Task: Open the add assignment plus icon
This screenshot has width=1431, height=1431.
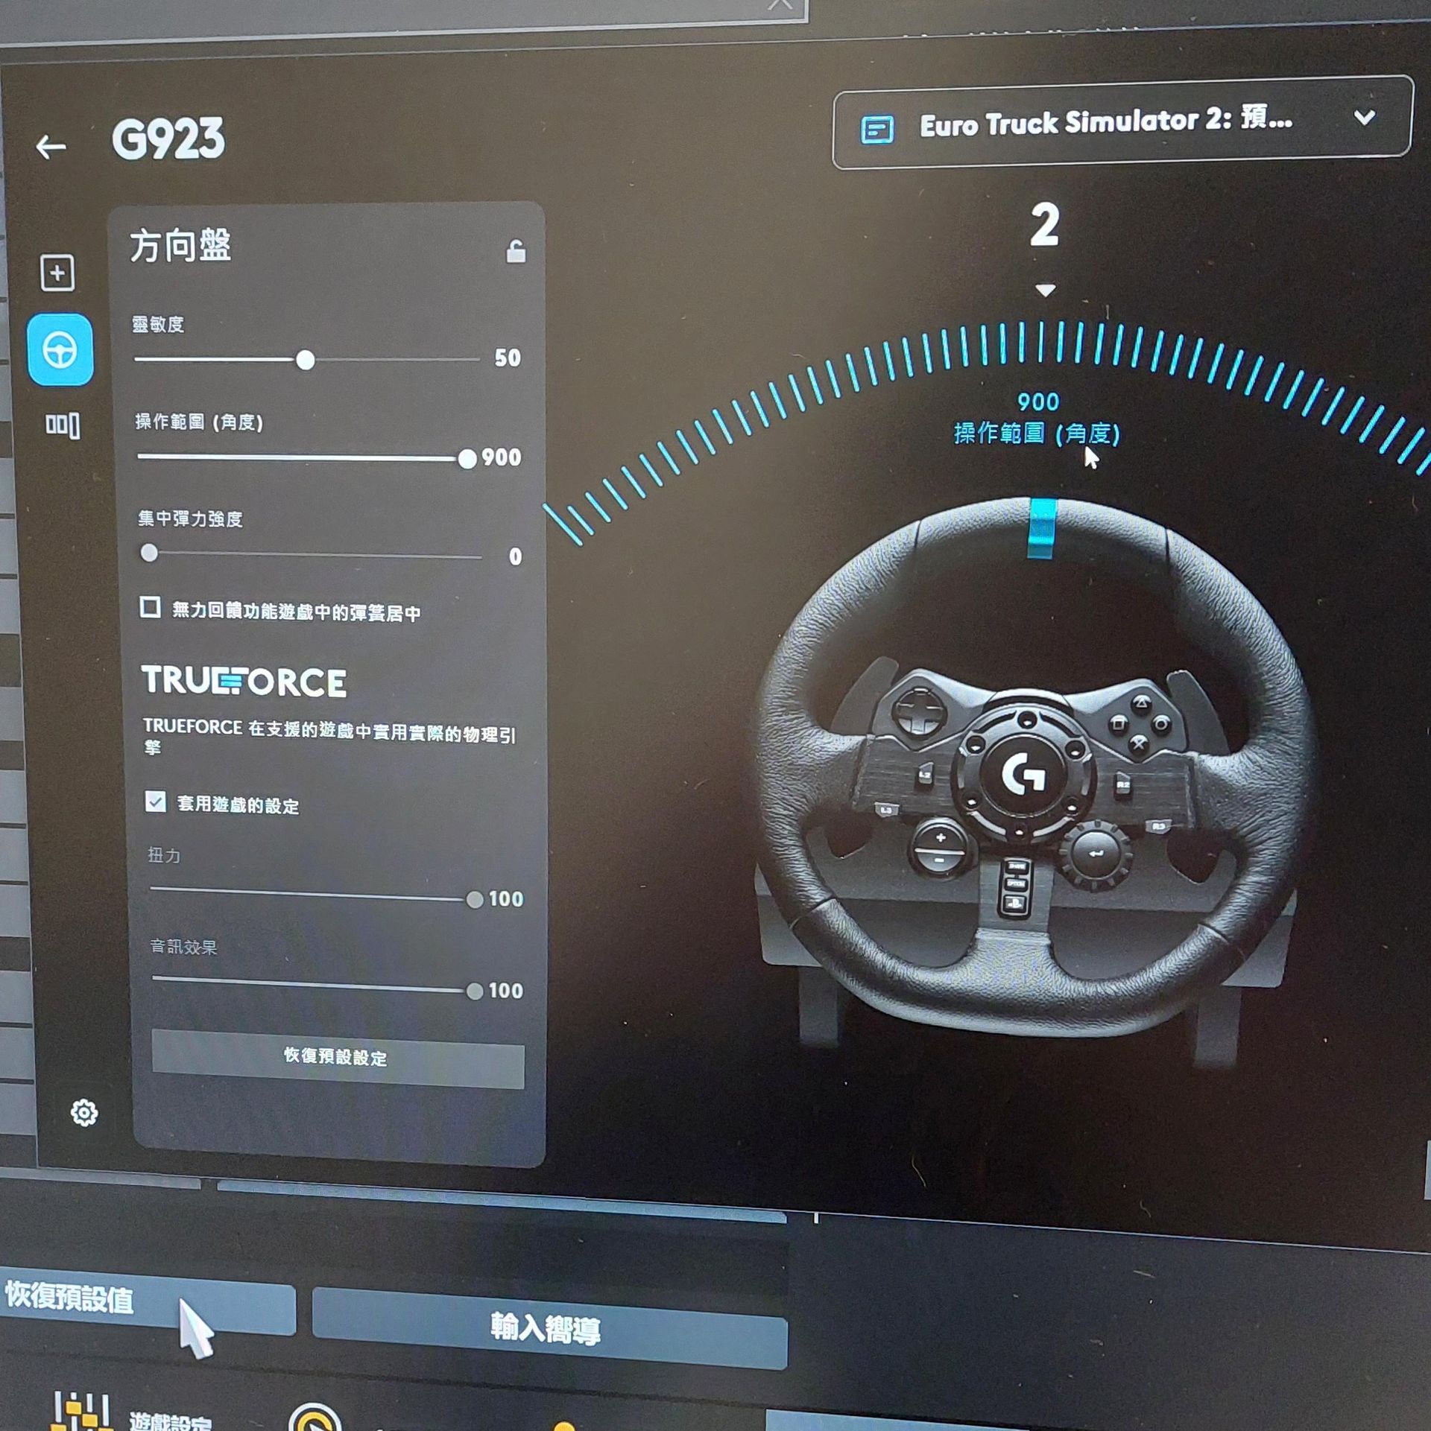Action: [57, 273]
